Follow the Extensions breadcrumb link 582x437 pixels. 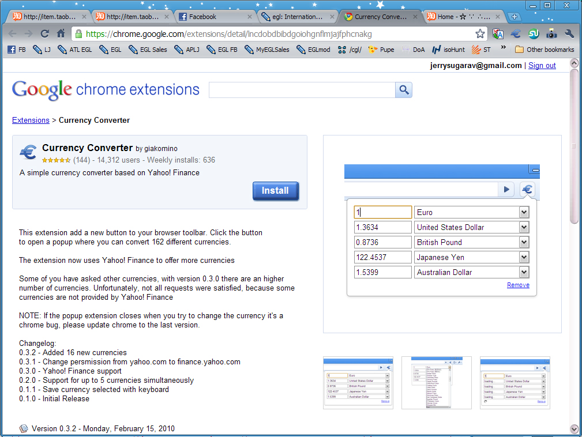pyautogui.click(x=31, y=120)
